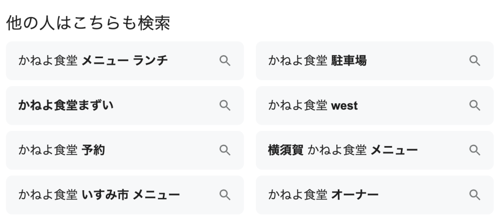Screen dimensions: 502x220
Task: Search for かねよ食堂 駐車場 suggestion text
Action: 317,61
